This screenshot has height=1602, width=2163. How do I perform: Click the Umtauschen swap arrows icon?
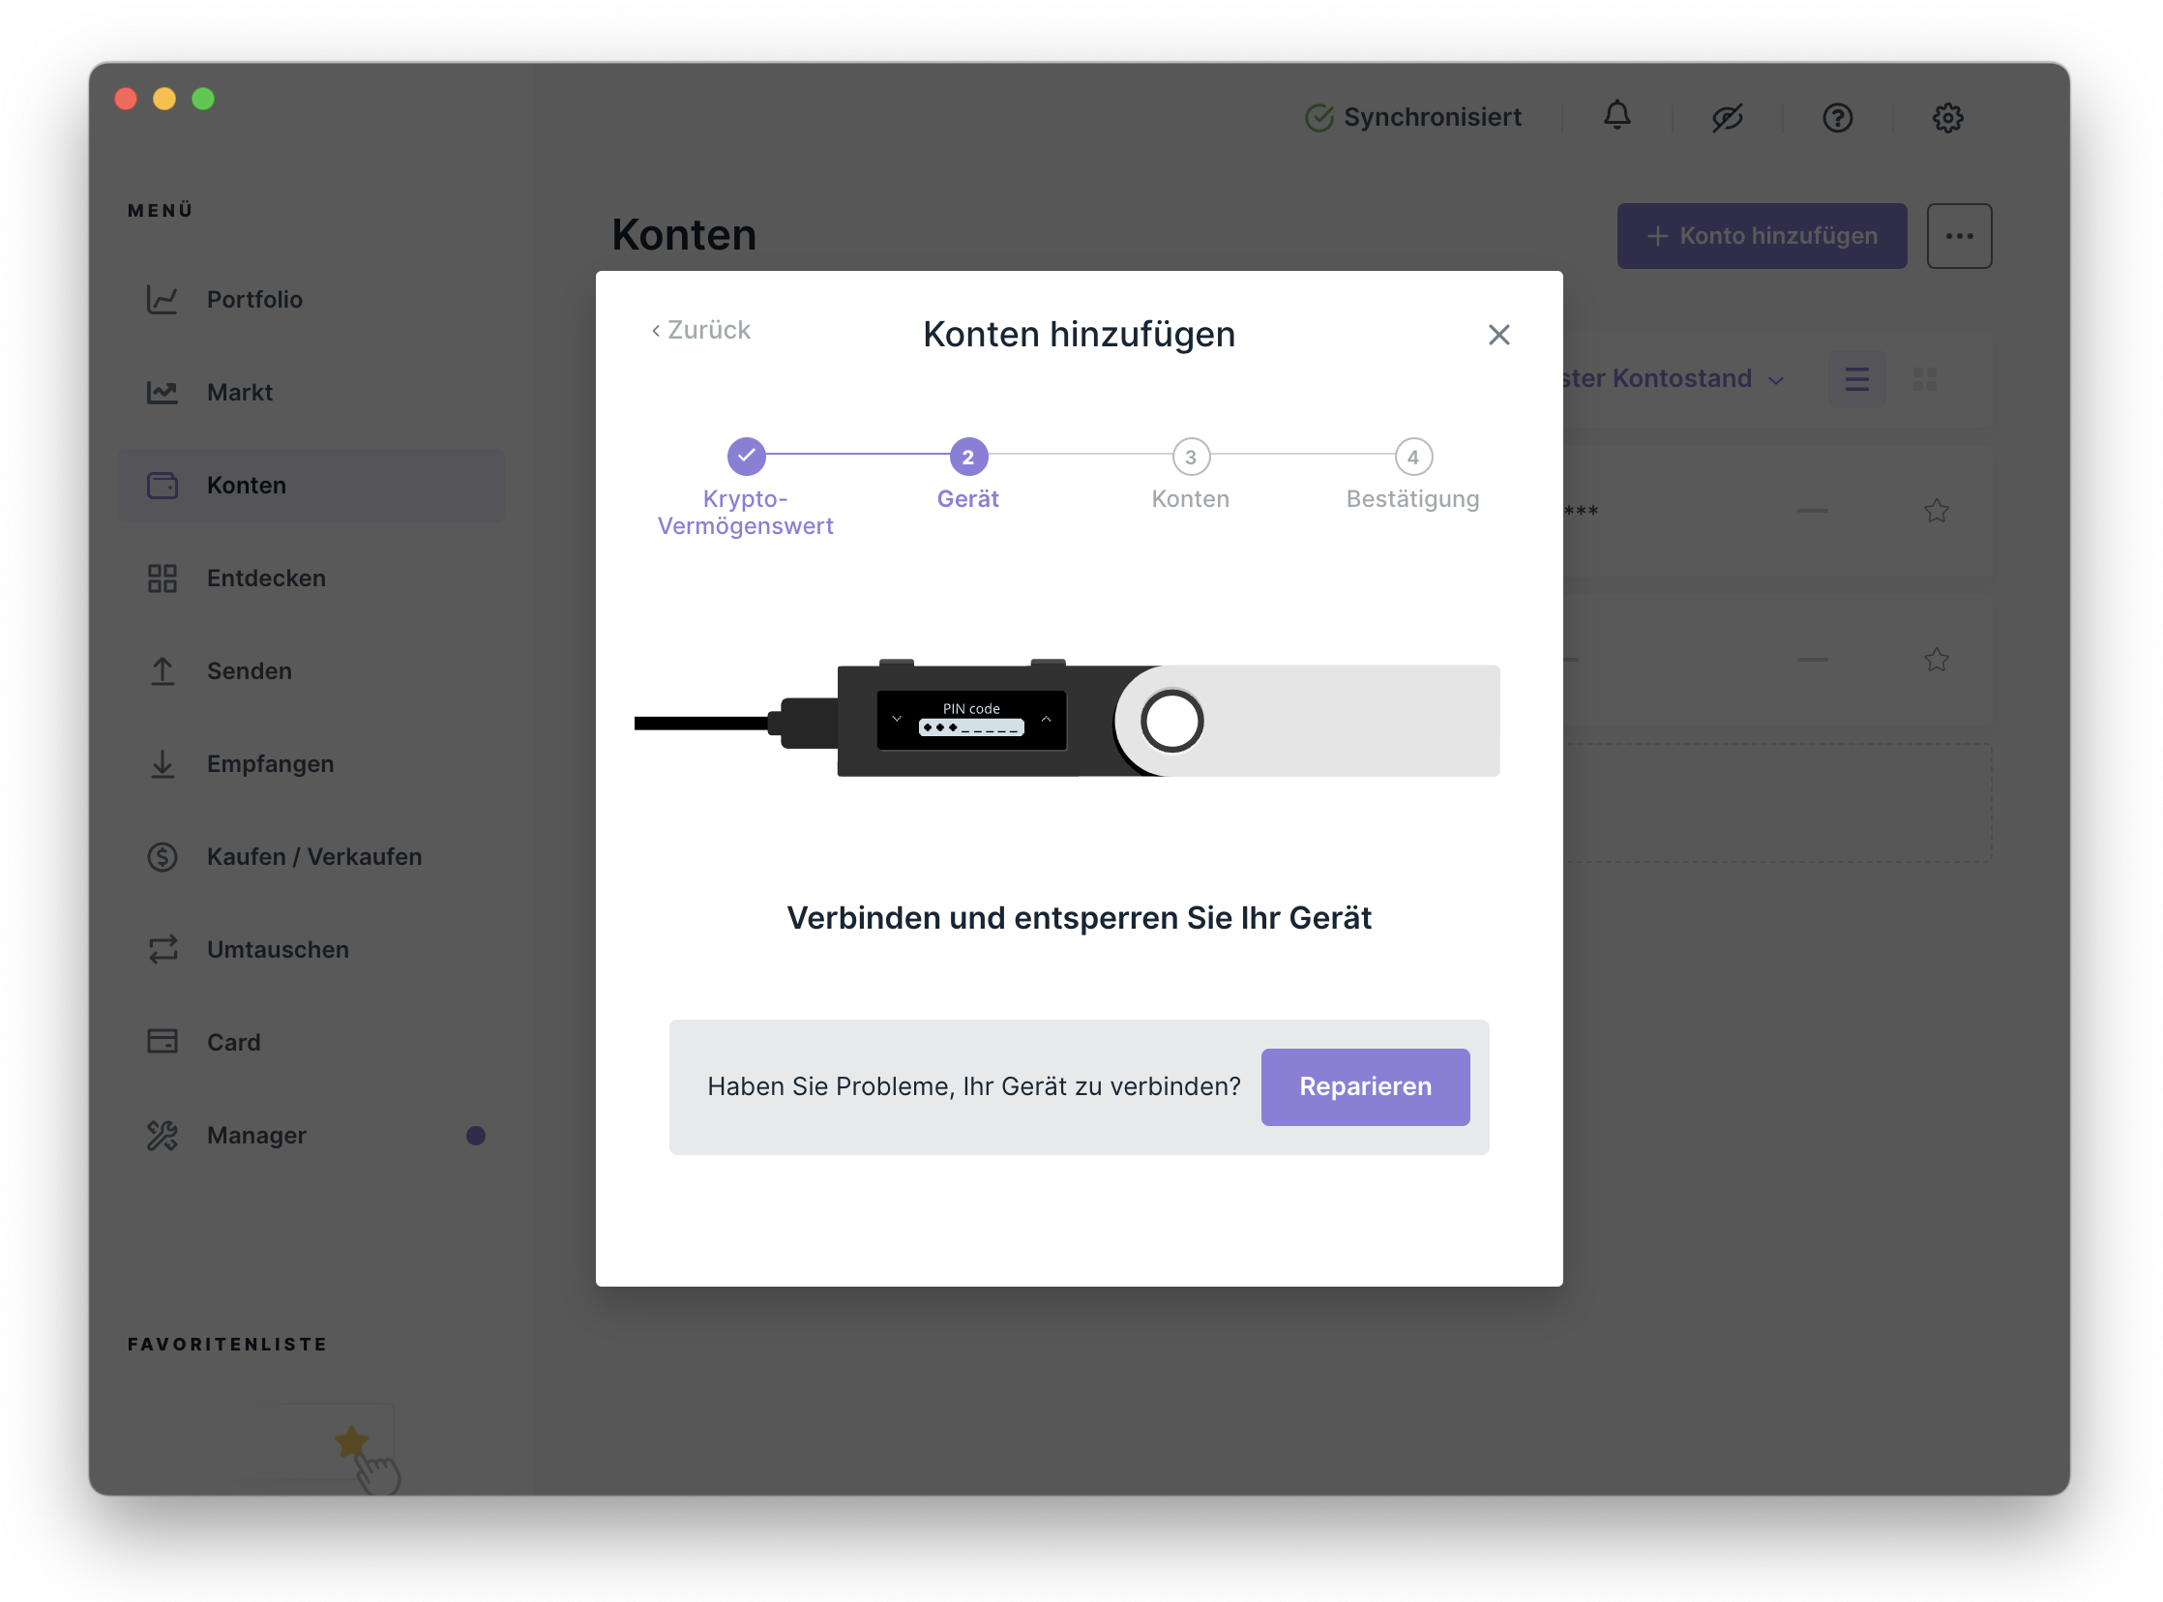[162, 949]
